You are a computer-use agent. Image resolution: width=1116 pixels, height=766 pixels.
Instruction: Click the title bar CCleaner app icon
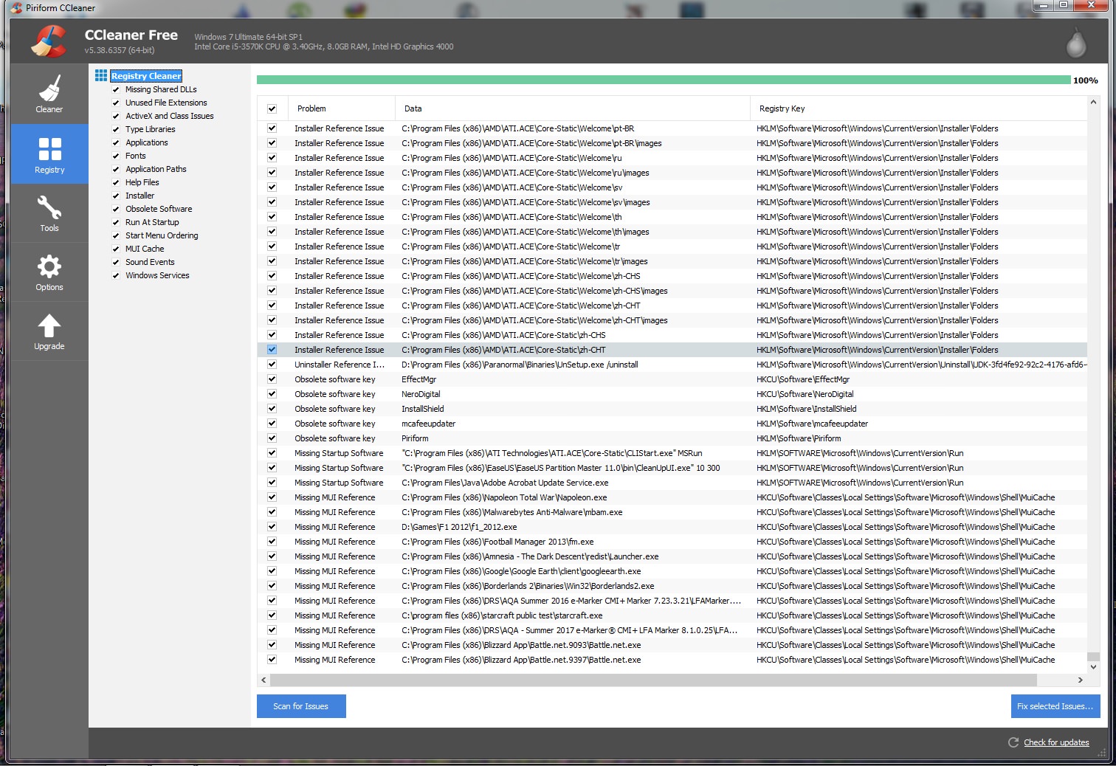pyautogui.click(x=16, y=8)
